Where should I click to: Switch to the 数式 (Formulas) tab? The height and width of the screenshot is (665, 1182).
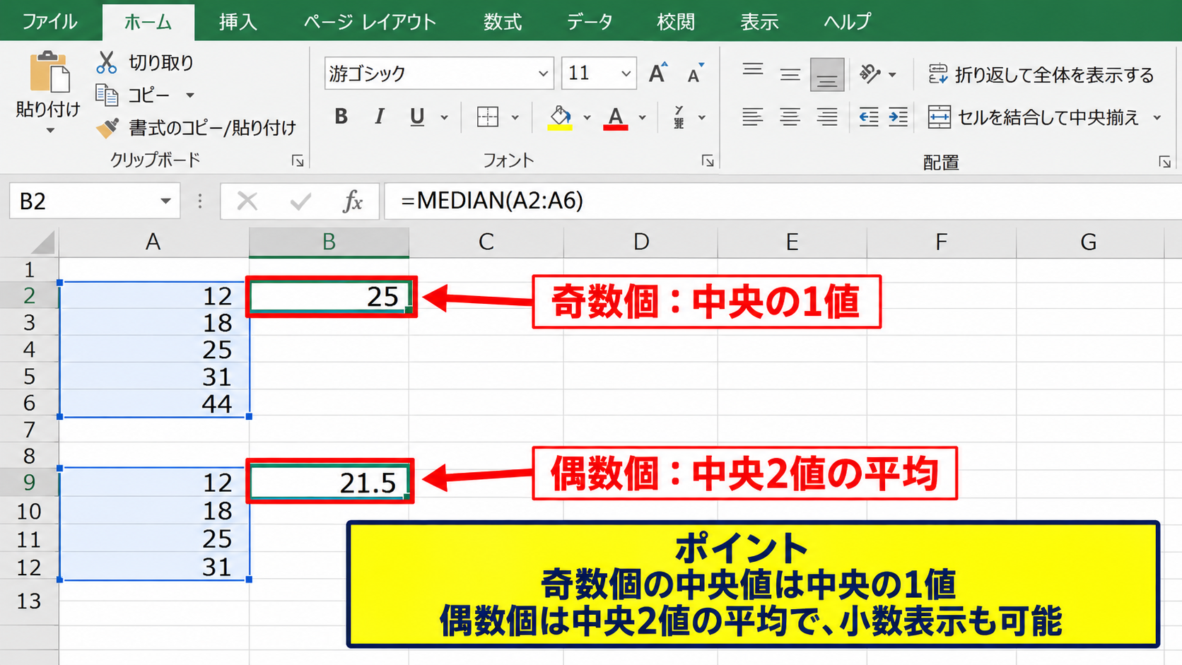[503, 21]
